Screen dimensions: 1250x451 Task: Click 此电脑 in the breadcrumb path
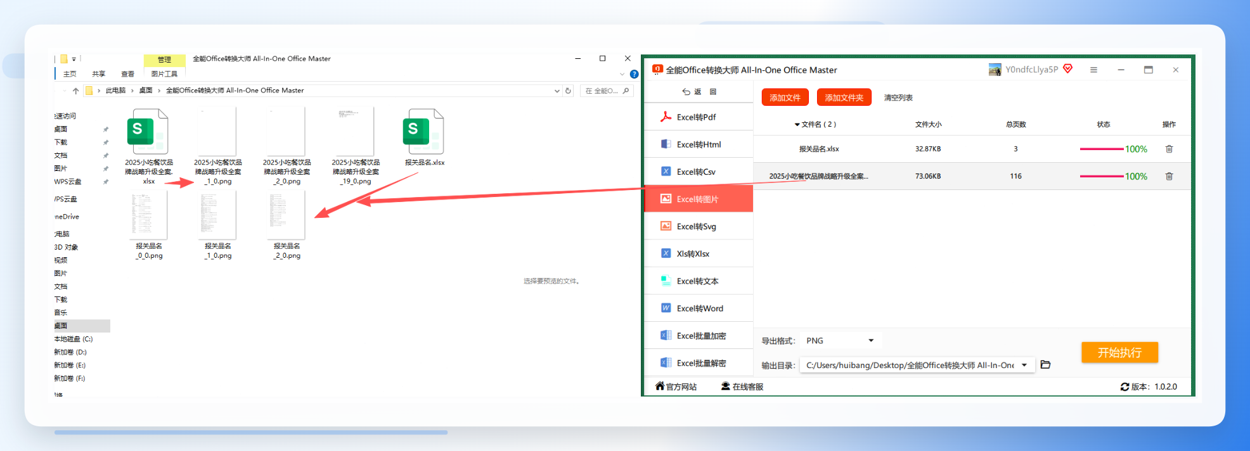(x=115, y=91)
